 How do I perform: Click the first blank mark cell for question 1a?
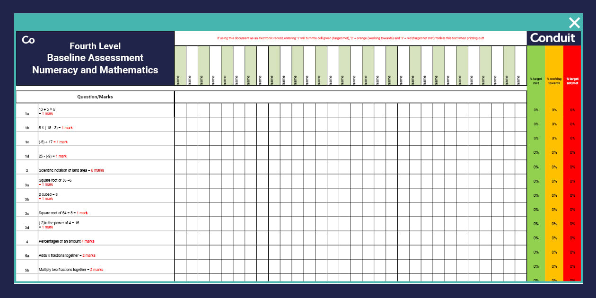[x=180, y=111]
